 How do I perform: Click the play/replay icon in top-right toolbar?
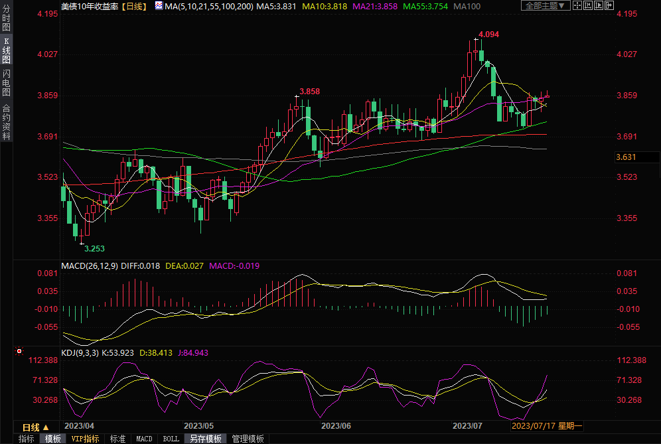point(598,5)
